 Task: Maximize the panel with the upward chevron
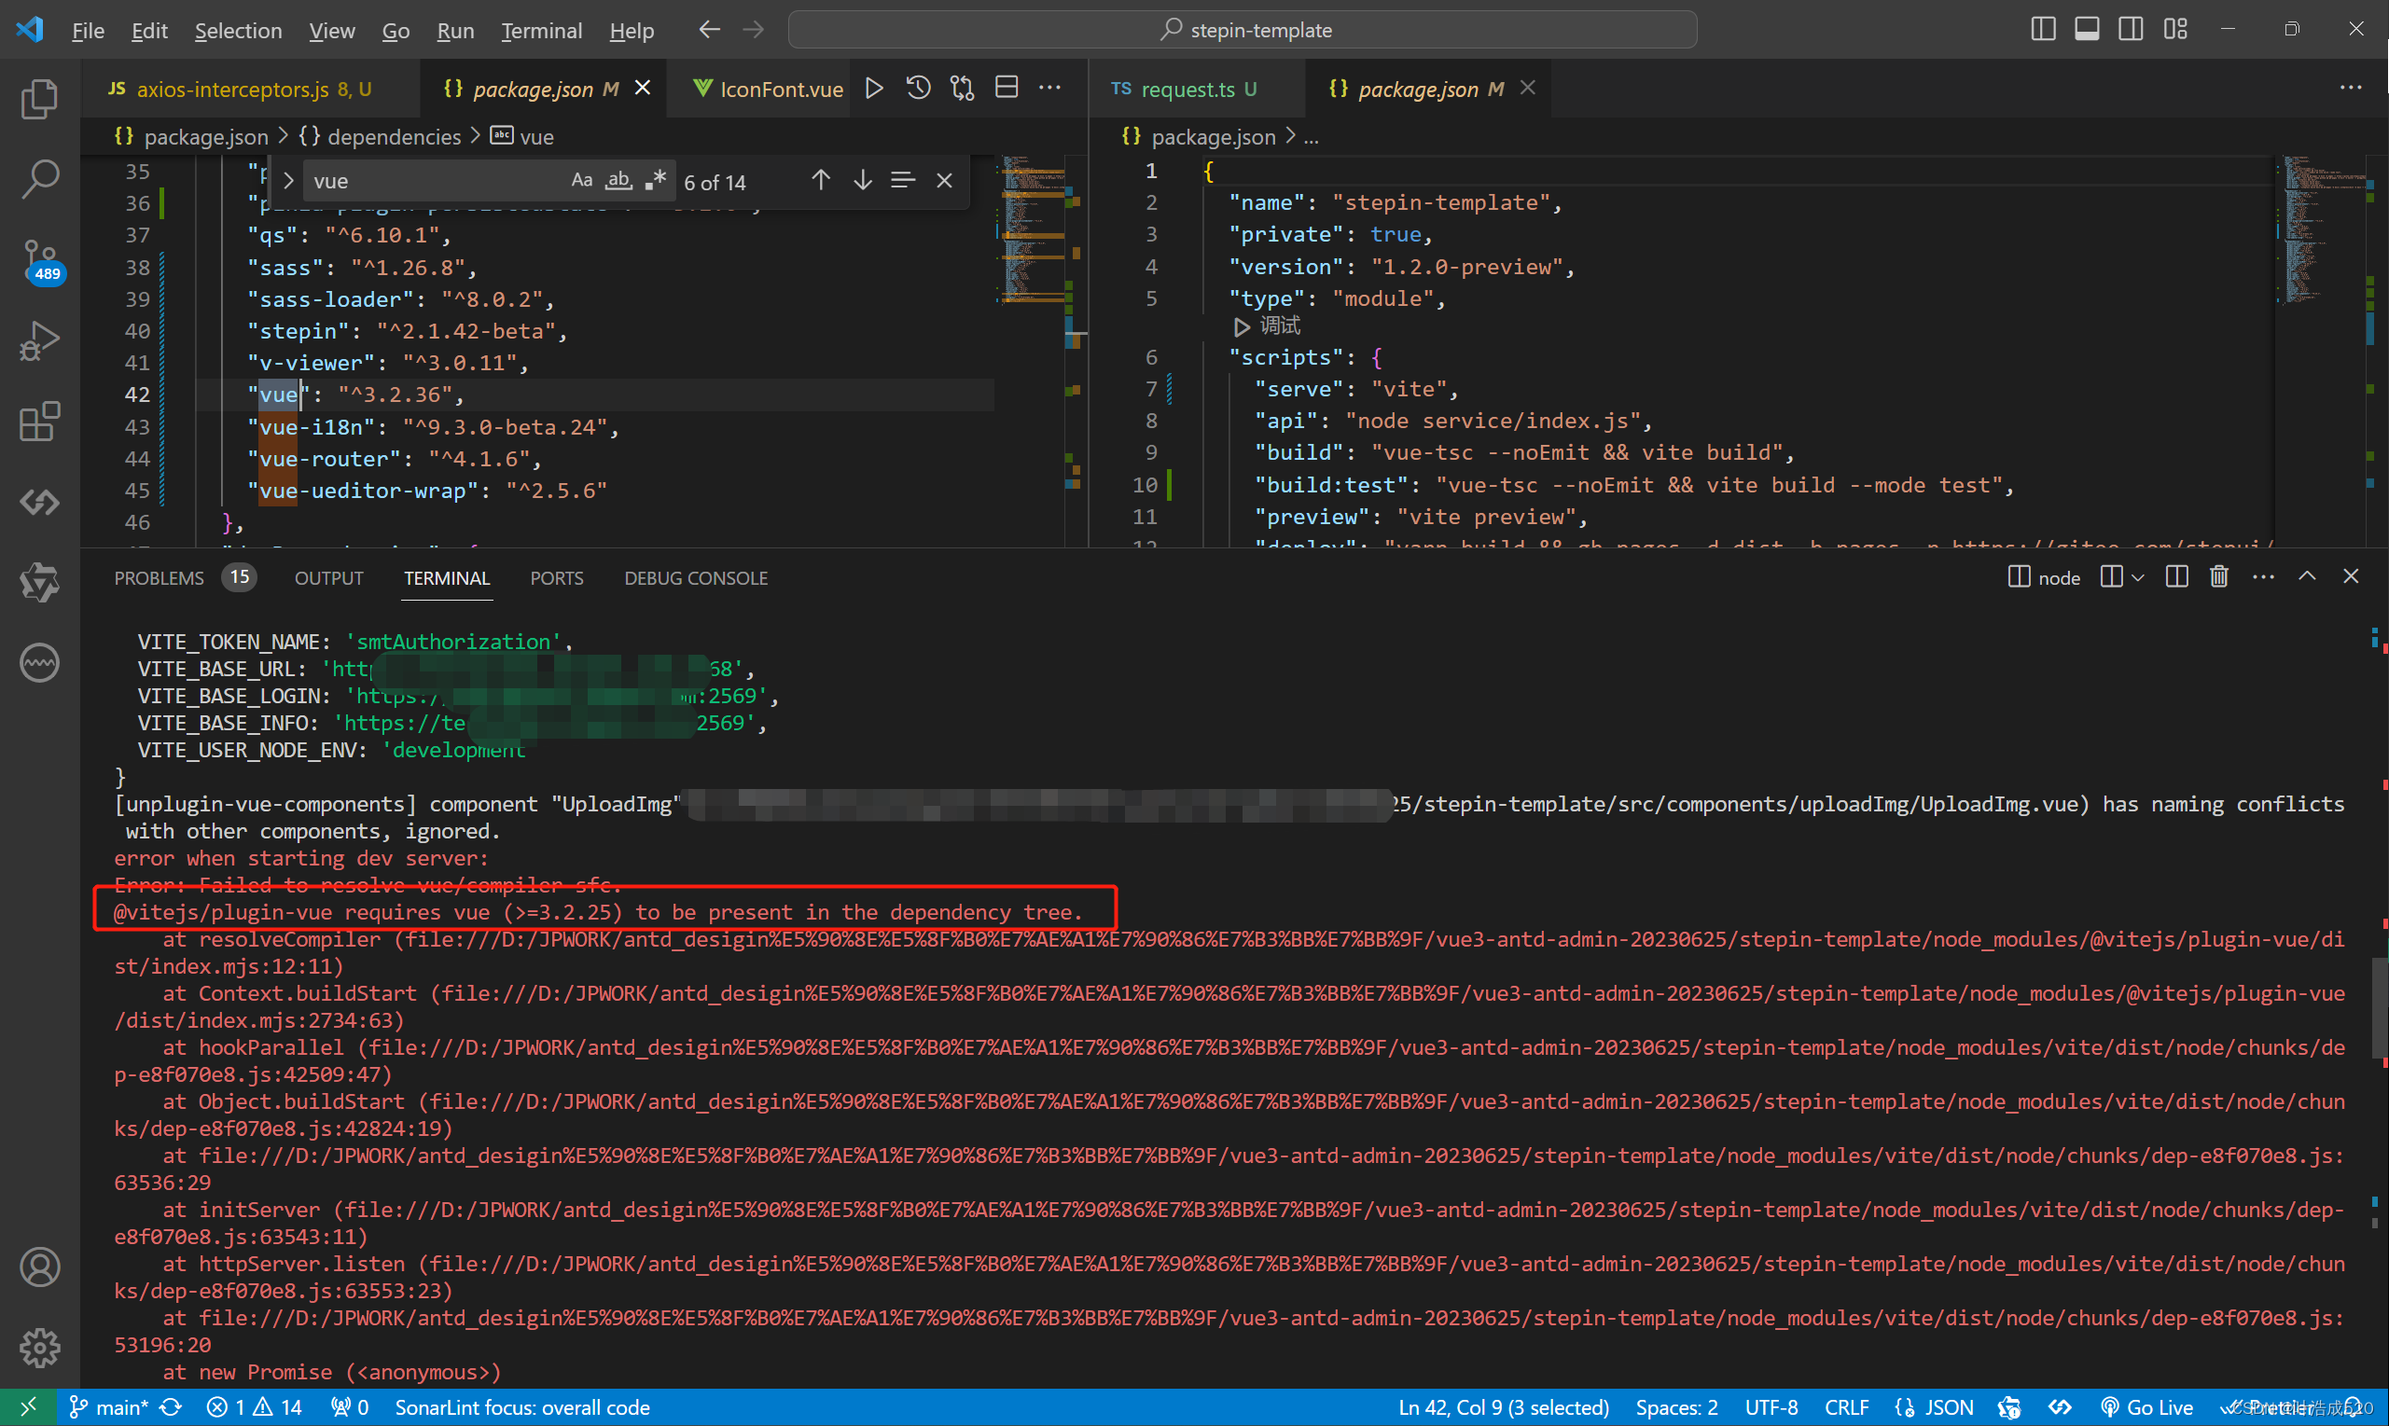tap(2307, 576)
